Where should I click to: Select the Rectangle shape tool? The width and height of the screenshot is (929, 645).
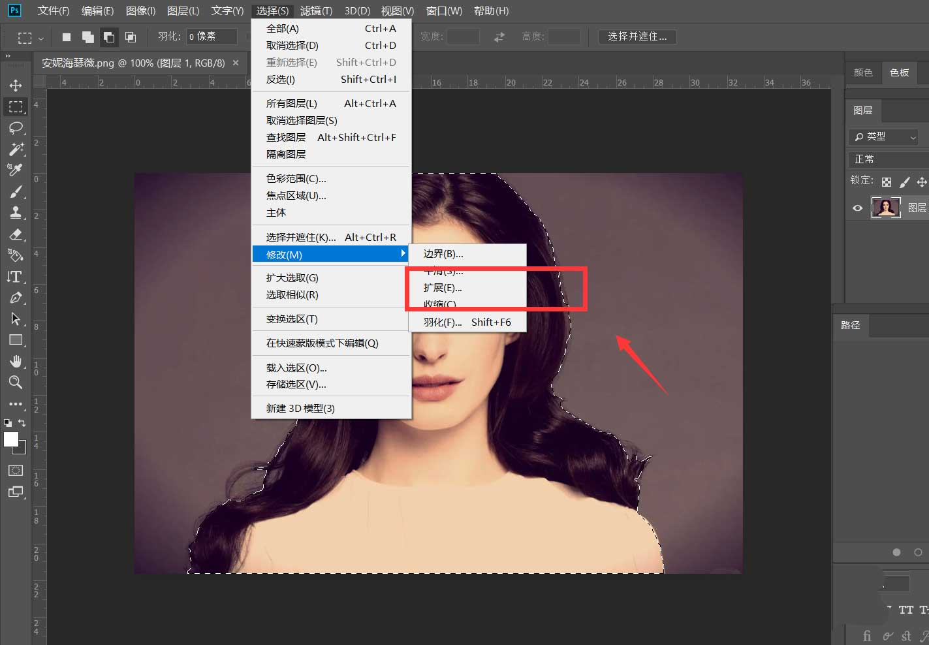tap(16, 340)
